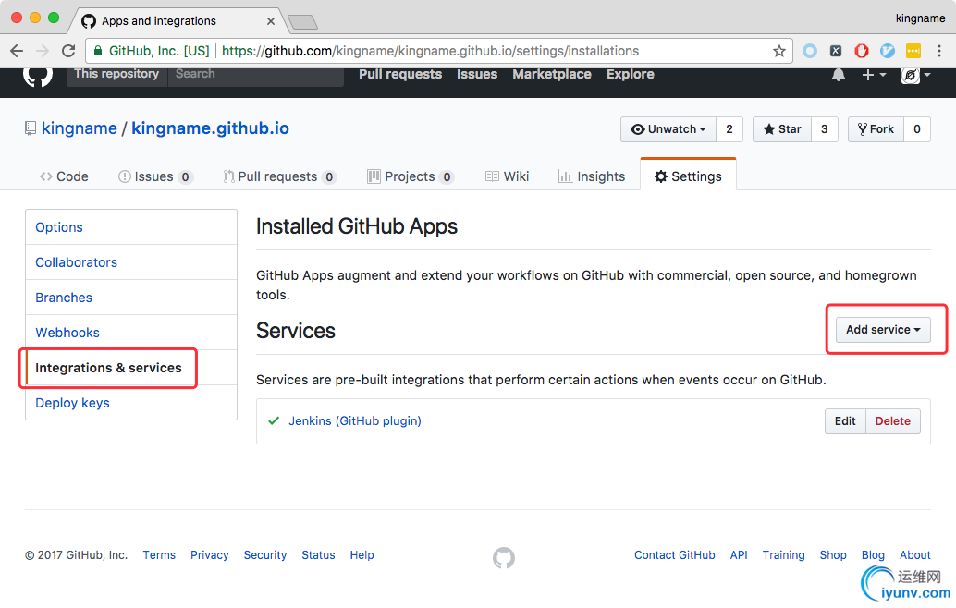Image resolution: width=956 pixels, height=608 pixels.
Task: Reload the page with the refresh icon
Action: click(x=68, y=51)
